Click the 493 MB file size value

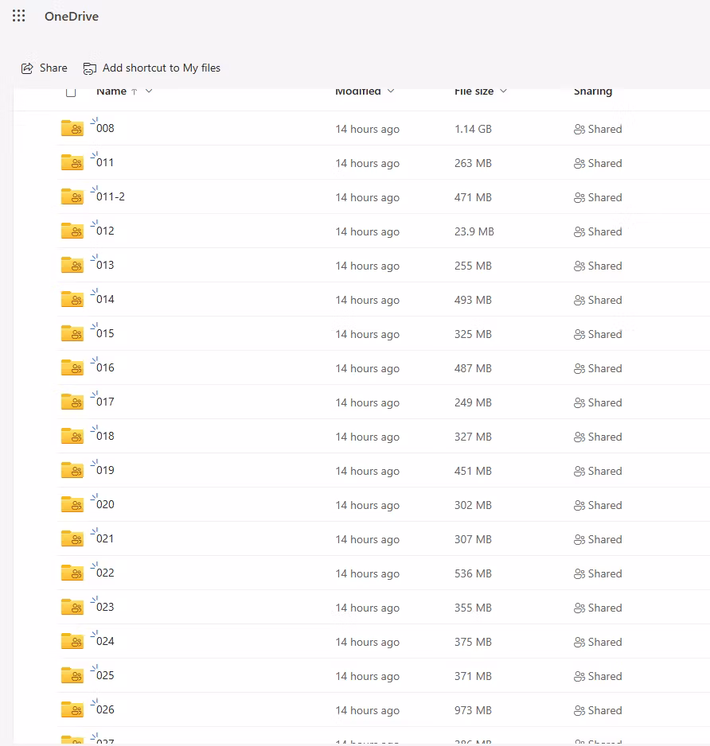[x=473, y=300]
